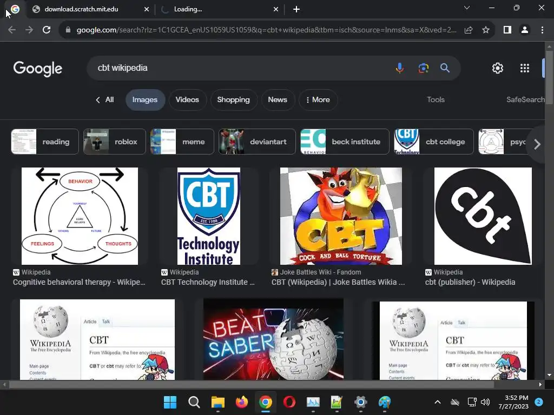Open Cognitive behavioral therapy diagram image

pos(80,216)
